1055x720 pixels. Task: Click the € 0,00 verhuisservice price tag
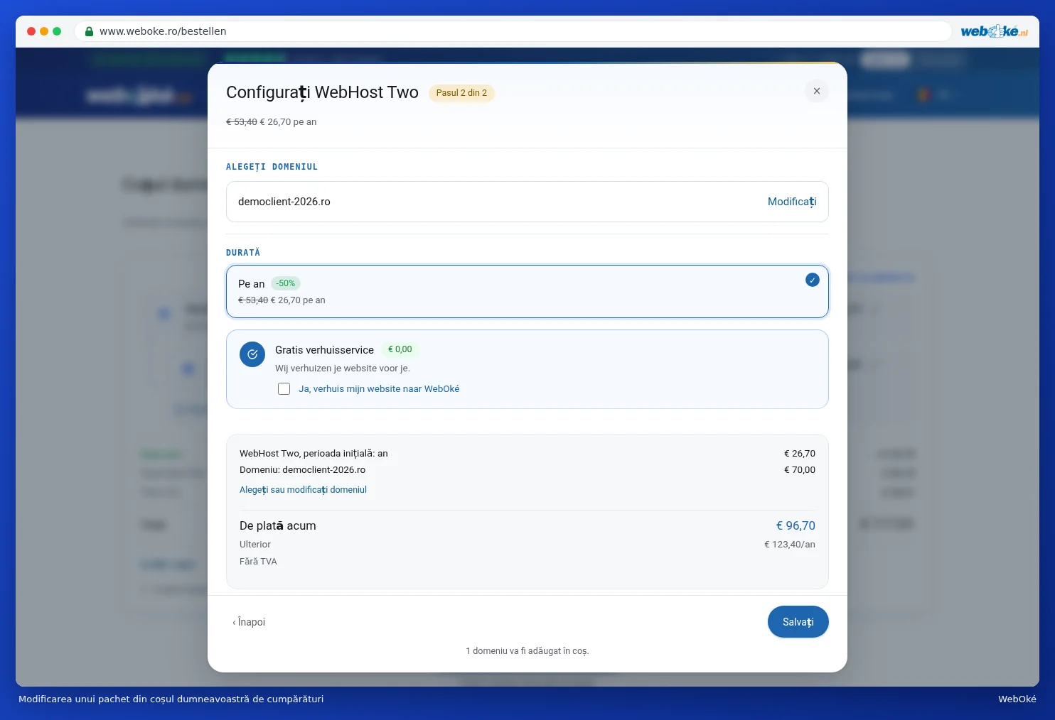[x=400, y=349]
